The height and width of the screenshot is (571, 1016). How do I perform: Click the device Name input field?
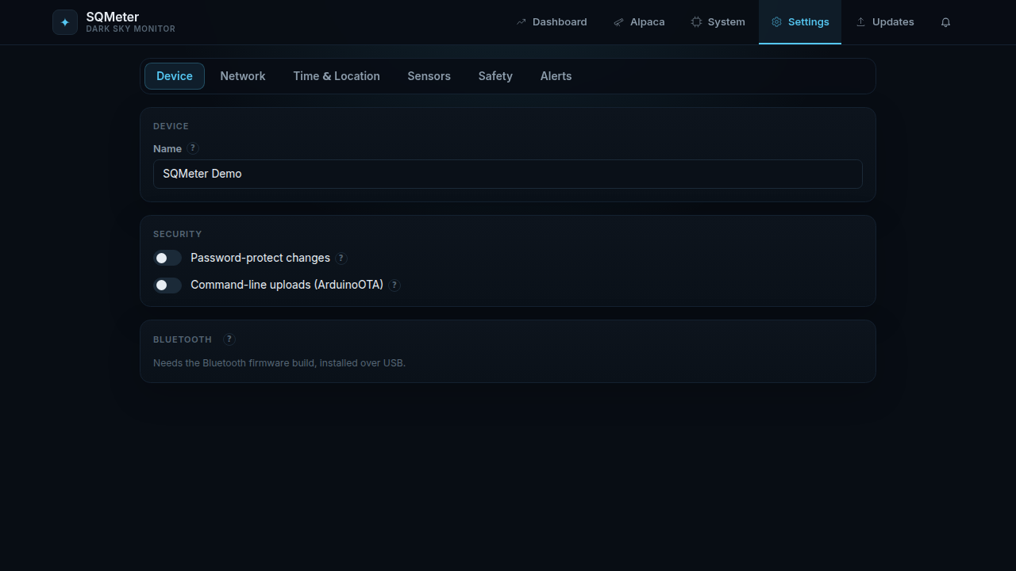point(508,174)
